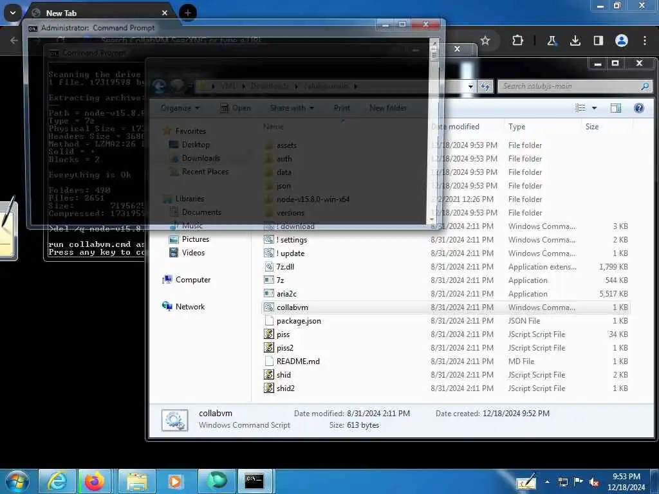The image size is (659, 494).
Task: Open Windows Explorer taskbar button
Action: [x=136, y=481]
